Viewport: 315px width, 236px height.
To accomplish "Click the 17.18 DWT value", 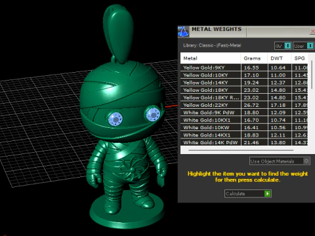I will 278,105.
